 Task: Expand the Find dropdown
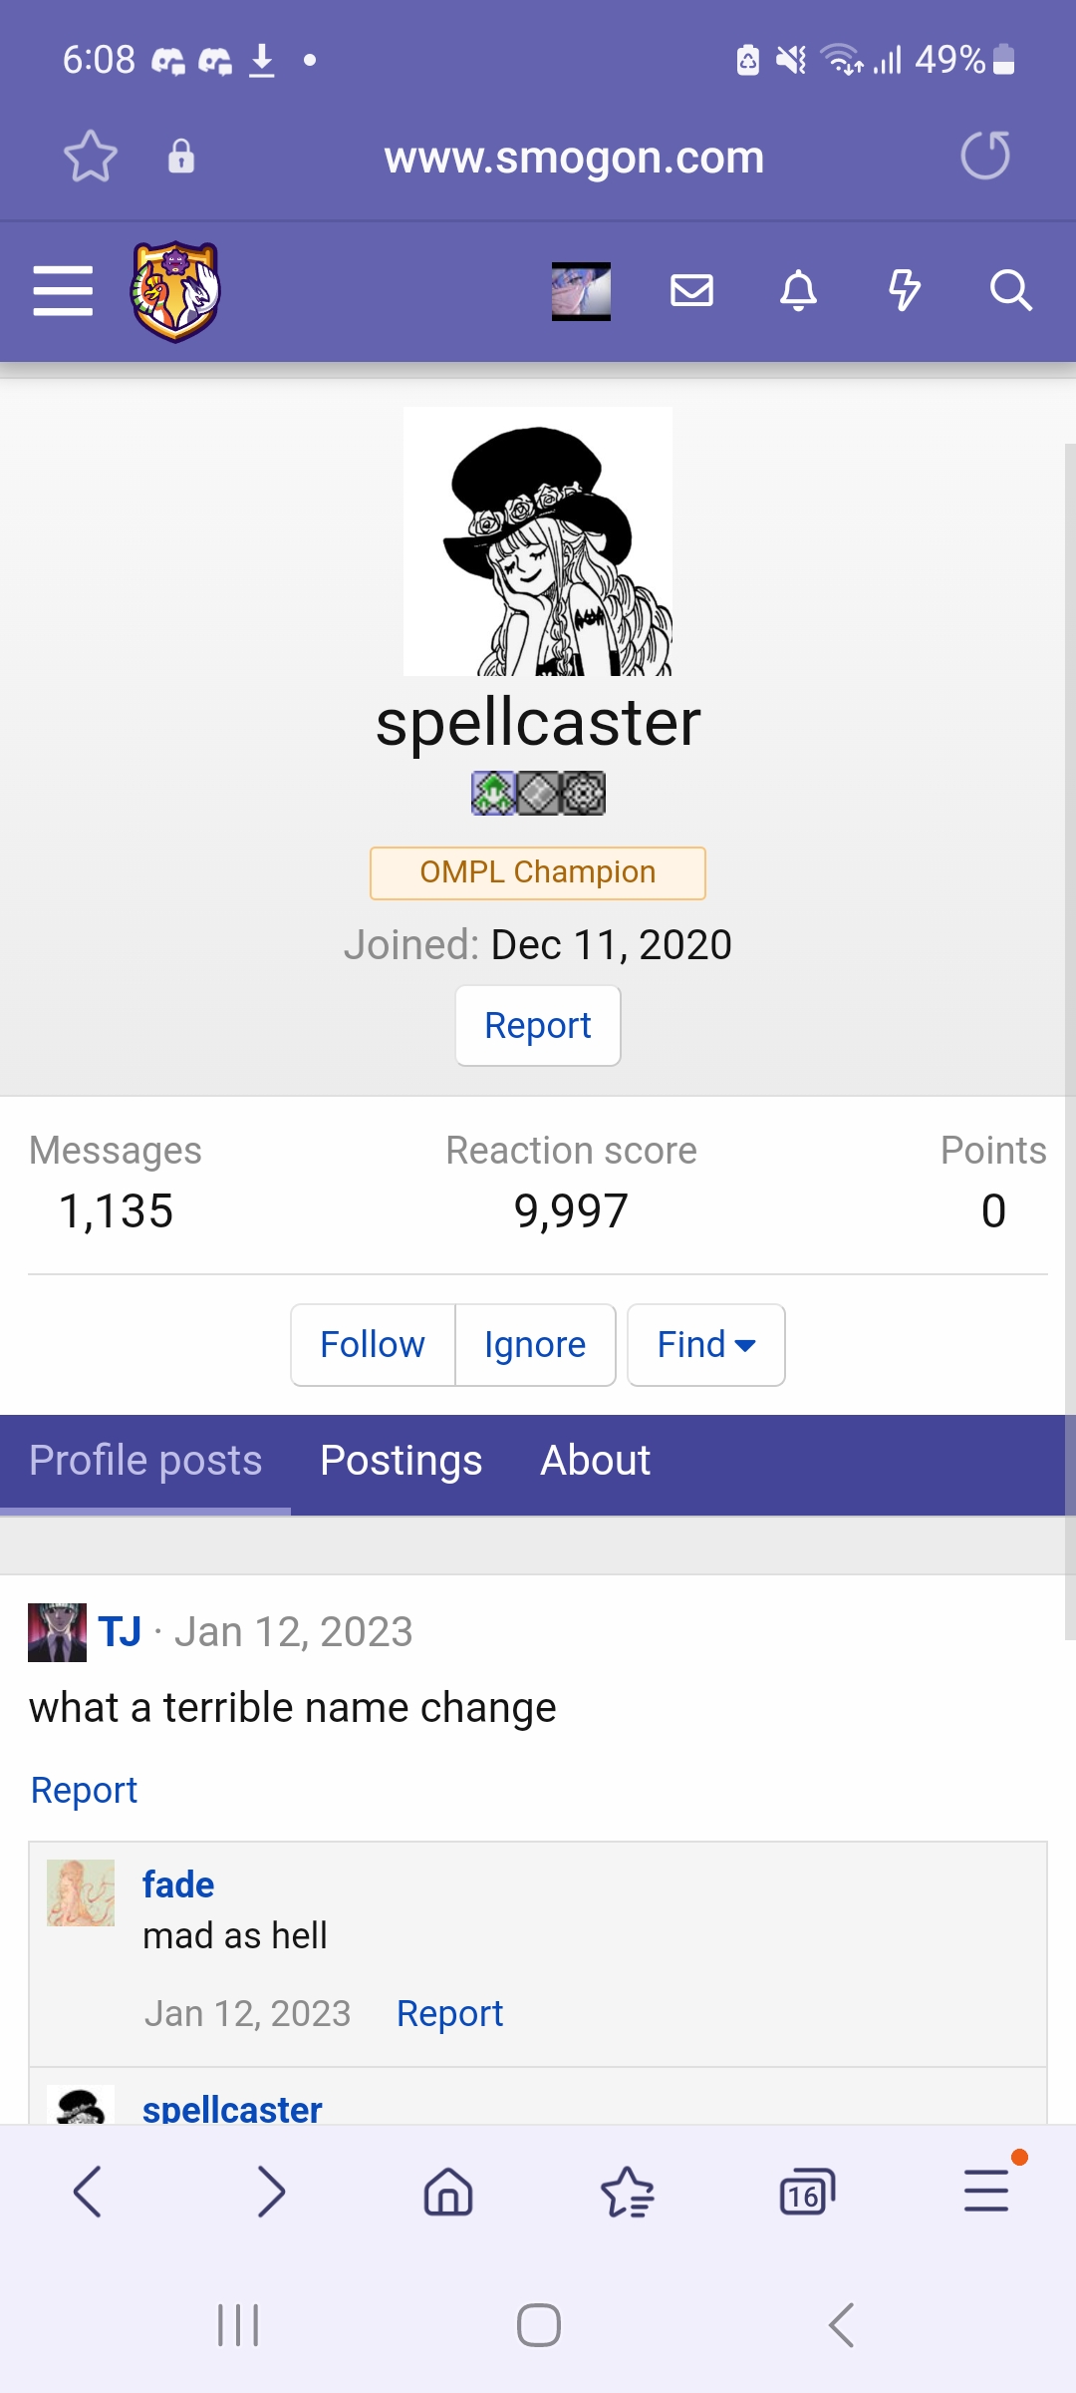point(705,1345)
